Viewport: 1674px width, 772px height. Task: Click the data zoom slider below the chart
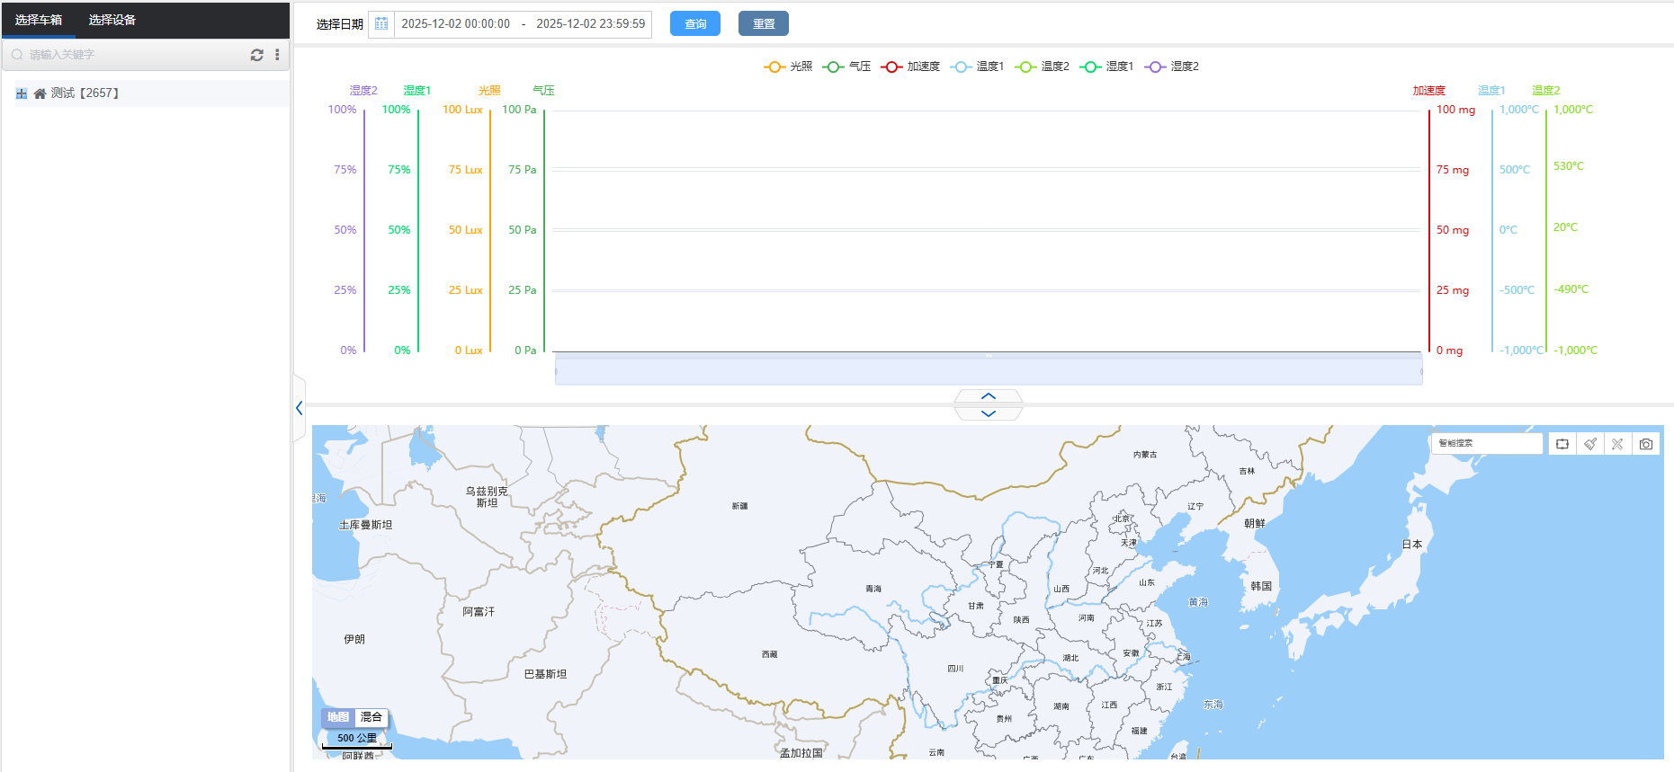point(988,370)
